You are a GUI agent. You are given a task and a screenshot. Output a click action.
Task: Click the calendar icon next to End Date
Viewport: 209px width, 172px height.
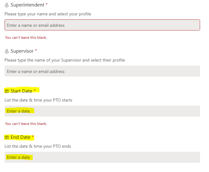pos(7,137)
